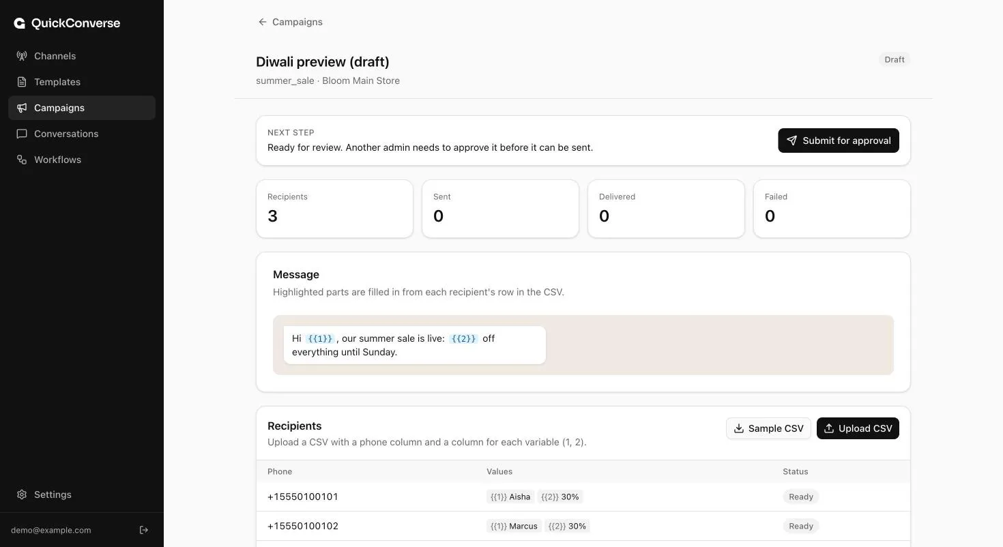1003x547 pixels.
Task: Click the Templates document icon
Action: (x=22, y=82)
